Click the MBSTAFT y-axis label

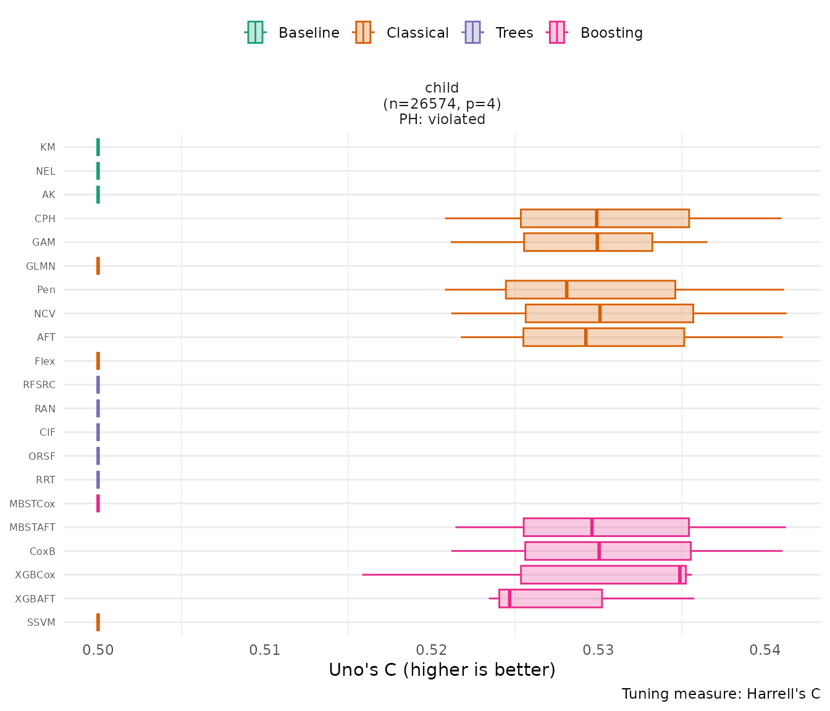pos(33,528)
